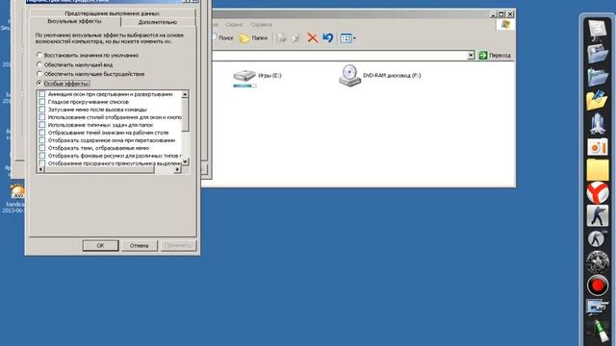Expand the Explorer address bar dropdown
Viewport: 616px width, 346px height.
click(471, 56)
